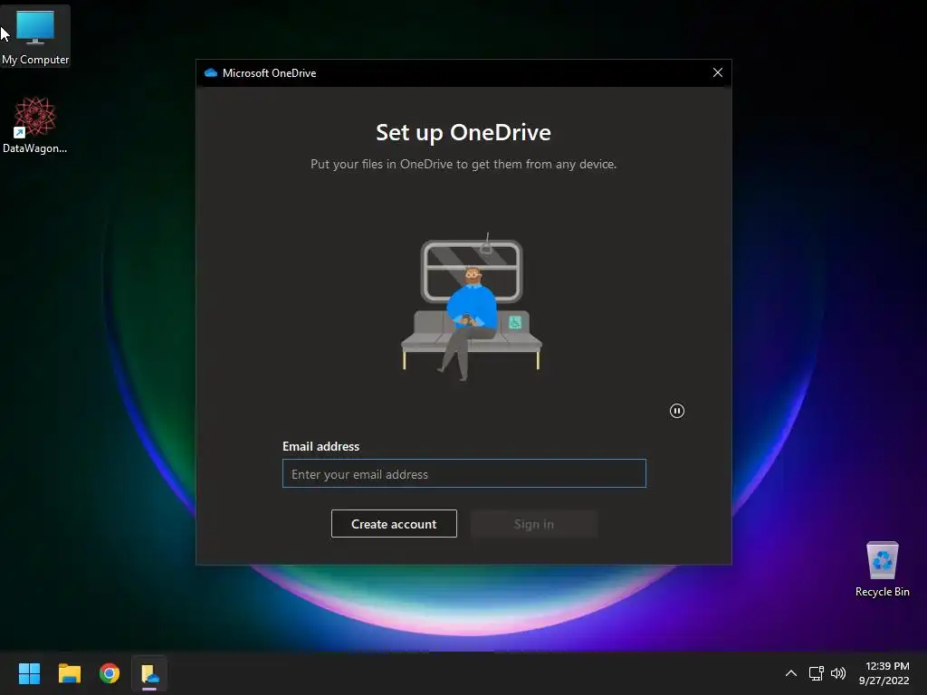927x695 pixels.
Task: Select the DataWagon desktop shortcut
Action: click(x=35, y=125)
